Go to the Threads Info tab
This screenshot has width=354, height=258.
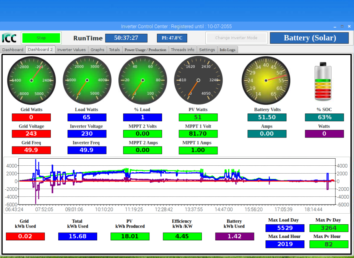183,50
